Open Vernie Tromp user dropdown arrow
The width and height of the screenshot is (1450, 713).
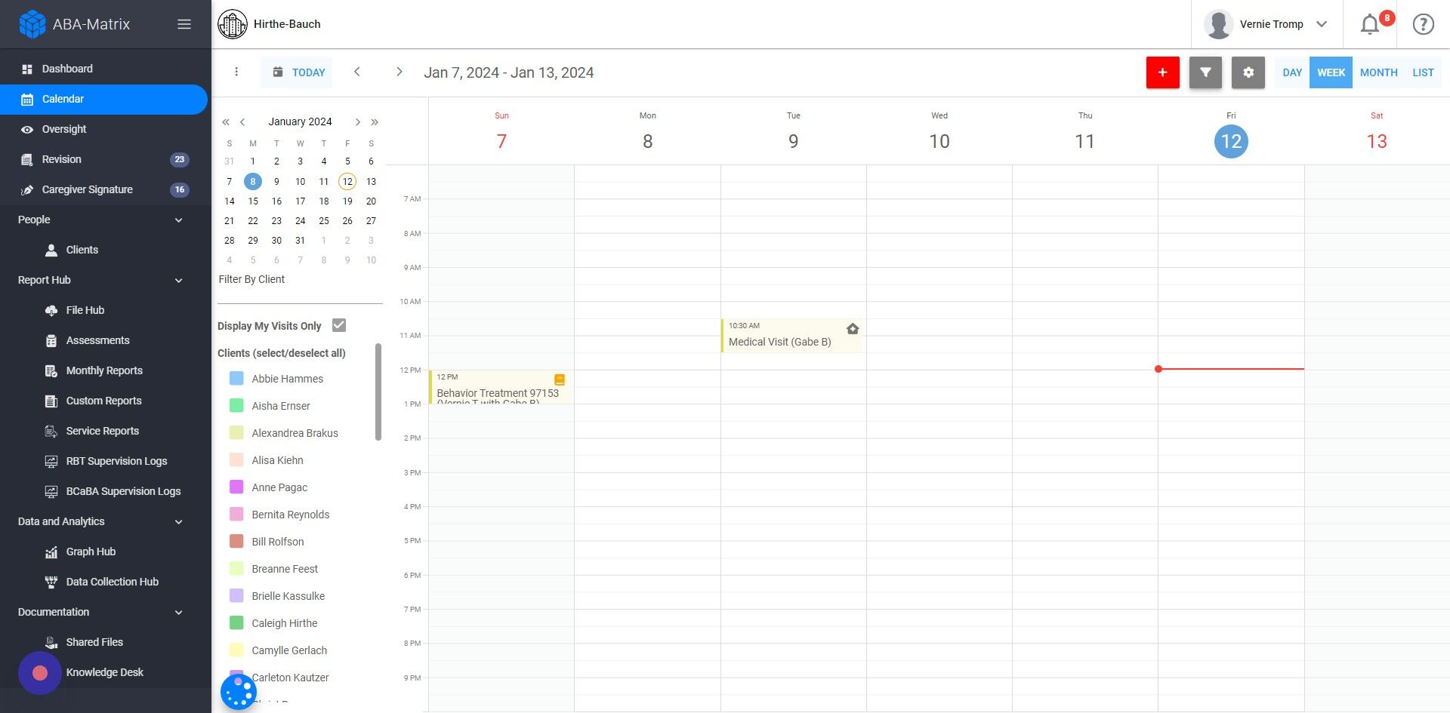tap(1322, 24)
